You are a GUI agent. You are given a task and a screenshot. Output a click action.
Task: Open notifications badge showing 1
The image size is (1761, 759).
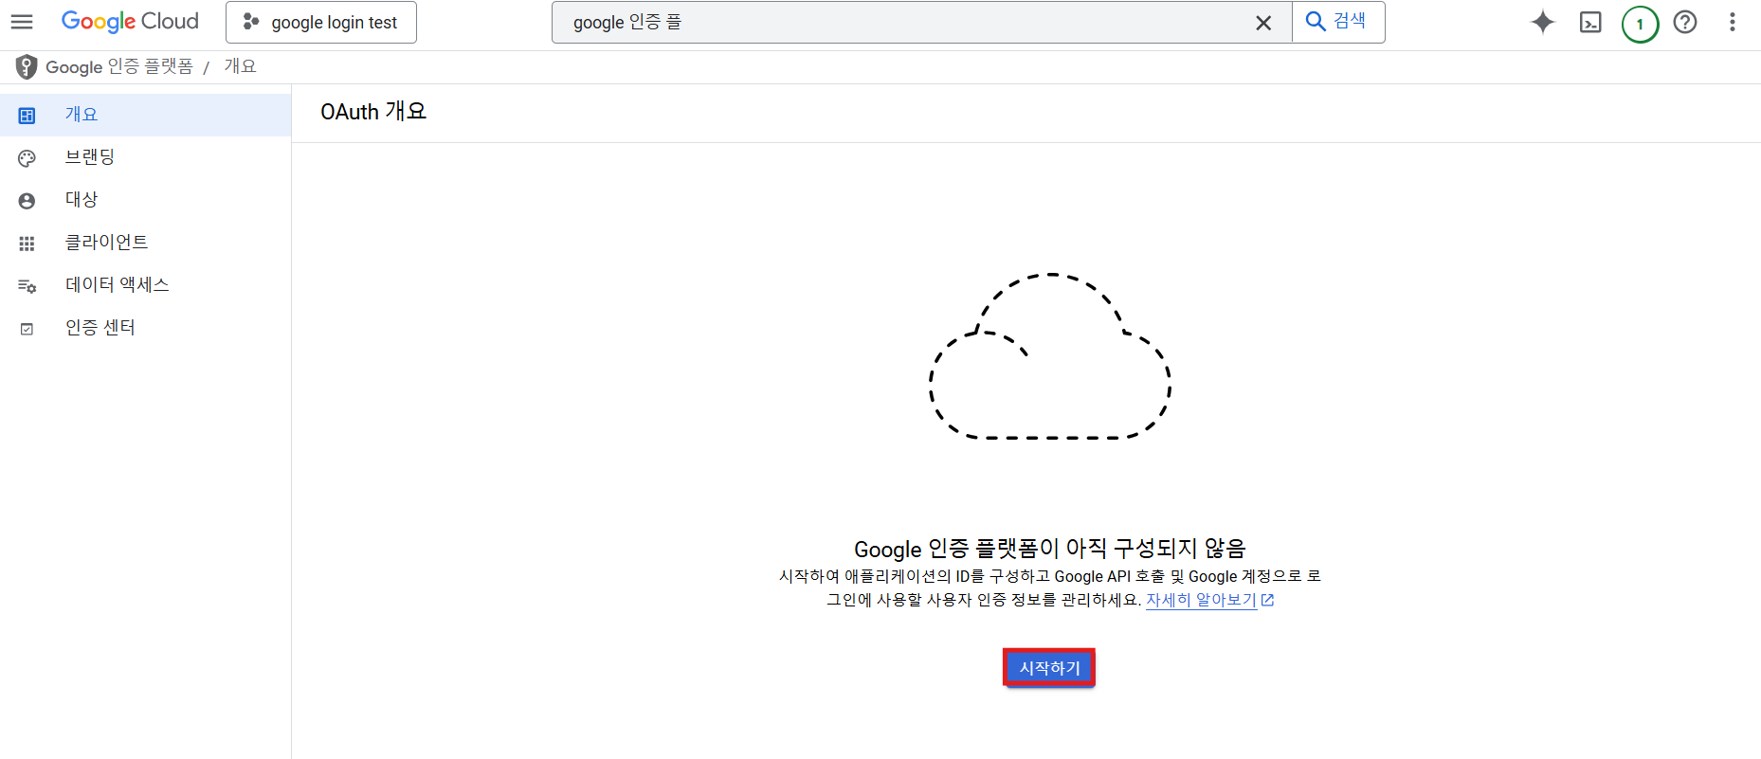pos(1640,24)
